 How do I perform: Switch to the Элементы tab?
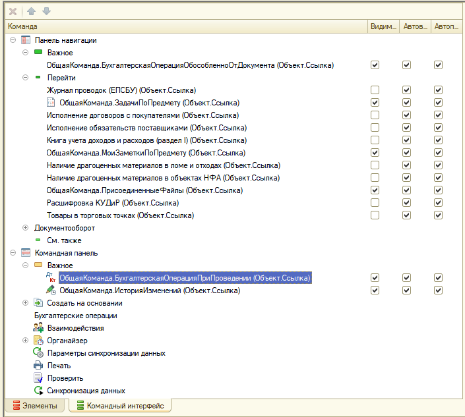click(34, 406)
